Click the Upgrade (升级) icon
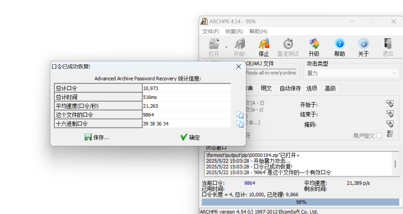 pyautogui.click(x=314, y=44)
